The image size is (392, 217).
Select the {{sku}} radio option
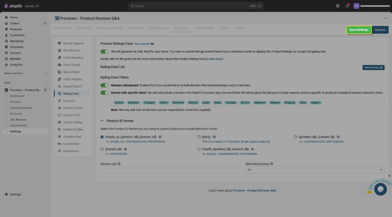point(199,137)
